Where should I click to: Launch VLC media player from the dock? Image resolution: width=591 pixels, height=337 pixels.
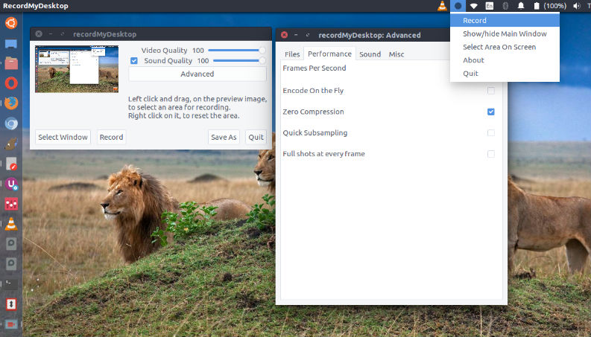pos(11,224)
